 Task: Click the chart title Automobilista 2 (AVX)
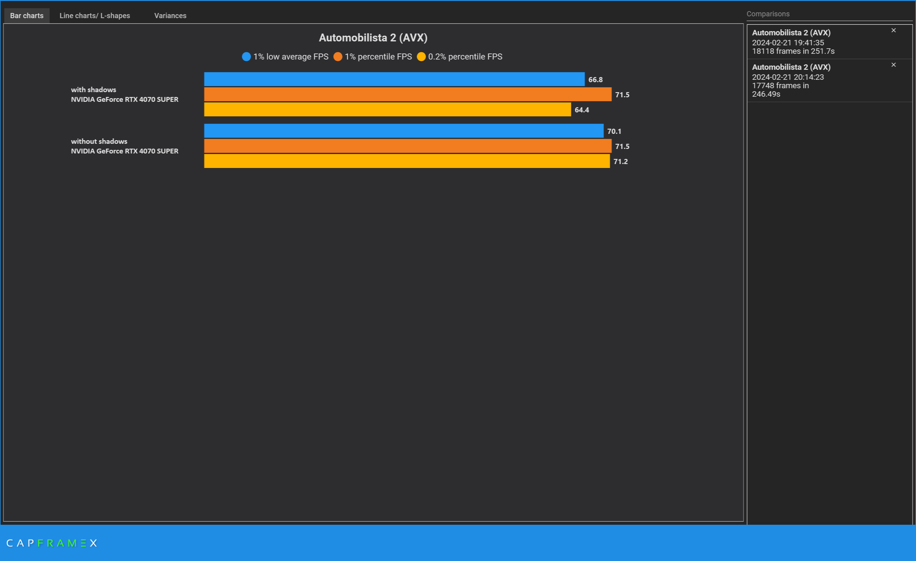coord(373,37)
